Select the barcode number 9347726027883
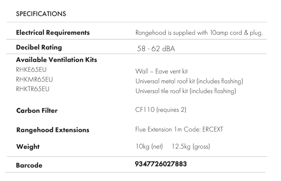This screenshot has height=181, width=281. 161,165
